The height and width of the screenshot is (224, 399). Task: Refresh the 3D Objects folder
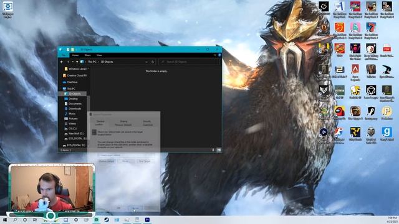(153, 62)
